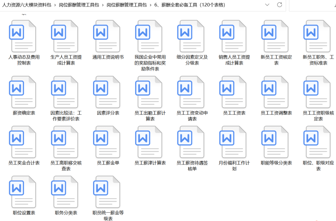Select the 员工薪金单 document icon
Screen dimensions: 336x221
106,142
